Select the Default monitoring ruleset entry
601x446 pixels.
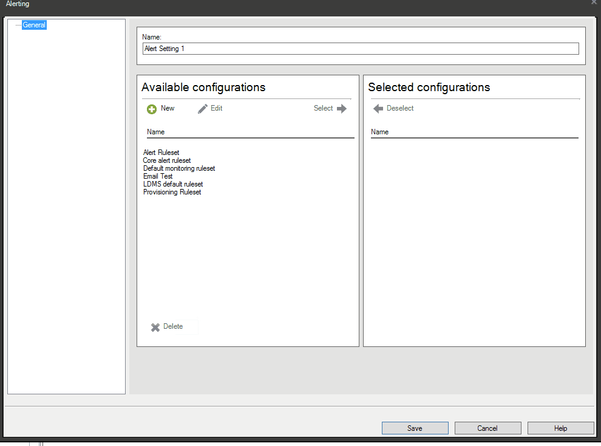(178, 168)
